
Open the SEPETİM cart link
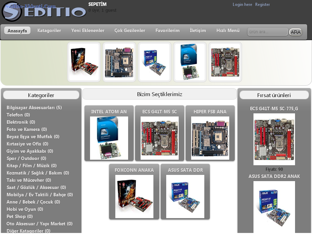[x=97, y=4]
